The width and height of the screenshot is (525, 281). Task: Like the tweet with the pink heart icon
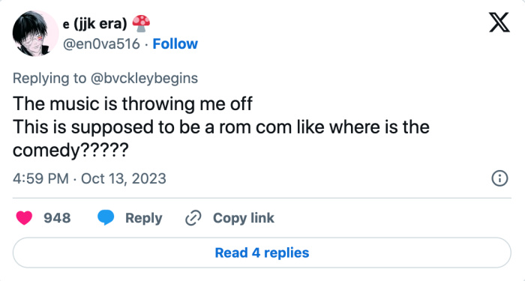point(24,218)
